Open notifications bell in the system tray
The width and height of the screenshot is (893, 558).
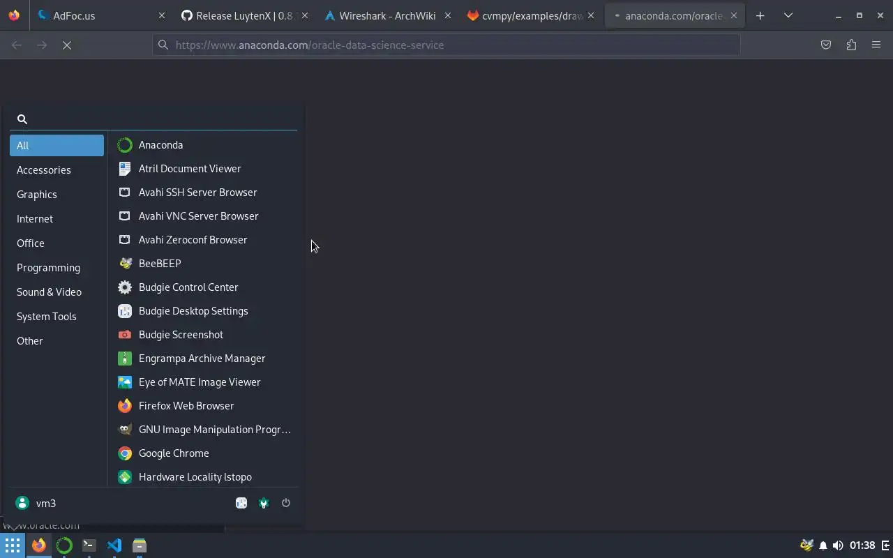pyautogui.click(x=823, y=545)
